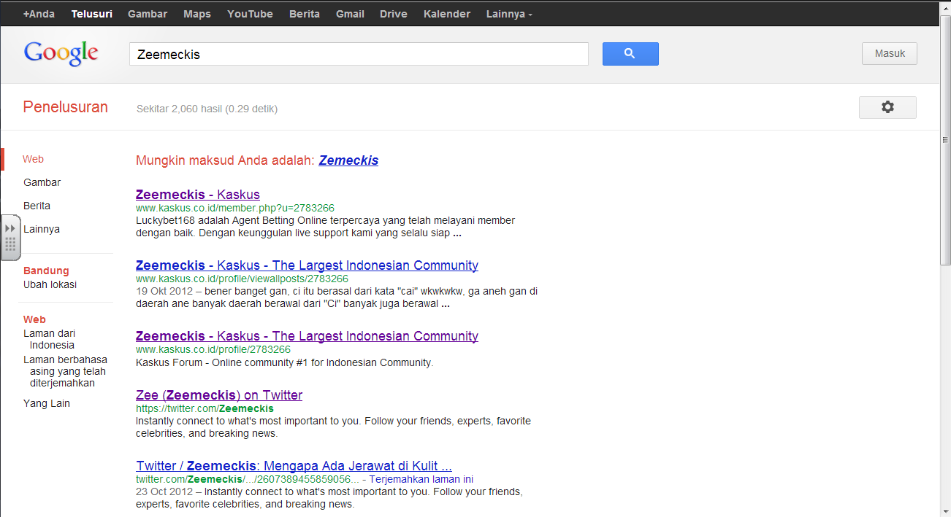Click the URL https://twitter.com/Zeemeckis
Image resolution: width=951 pixels, height=517 pixels.
point(205,408)
